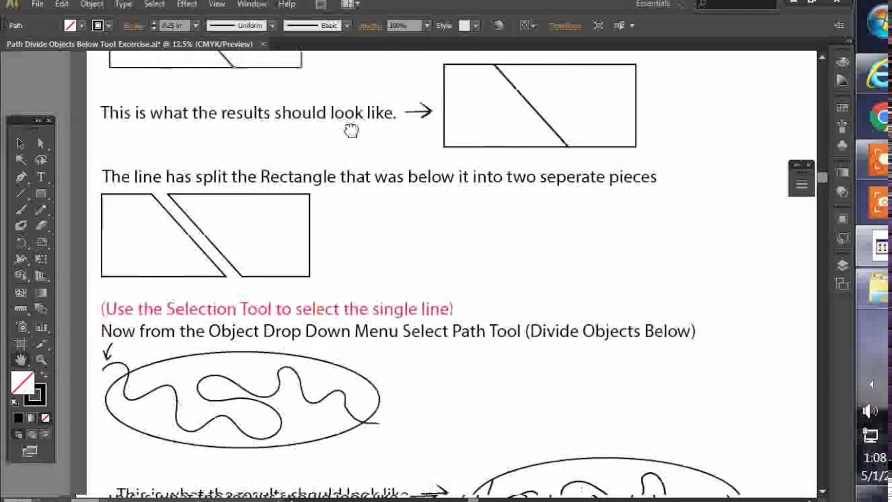Image resolution: width=892 pixels, height=502 pixels.
Task: Bring Fill box to front in Tools
Action: pyautogui.click(x=22, y=382)
